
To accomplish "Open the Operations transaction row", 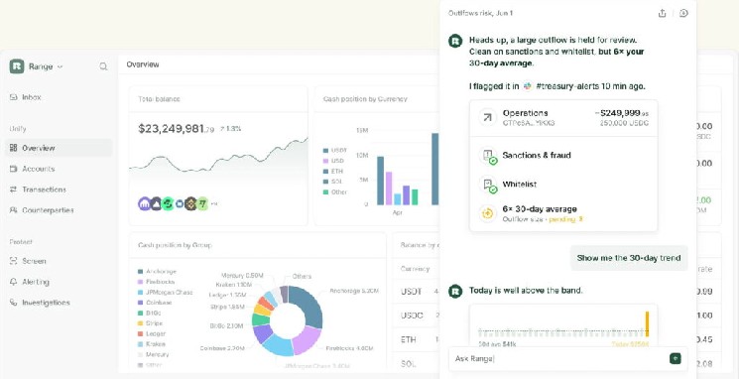I will point(563,118).
